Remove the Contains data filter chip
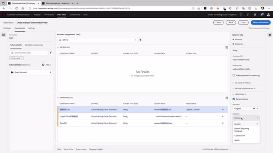 (x=22, y=58)
